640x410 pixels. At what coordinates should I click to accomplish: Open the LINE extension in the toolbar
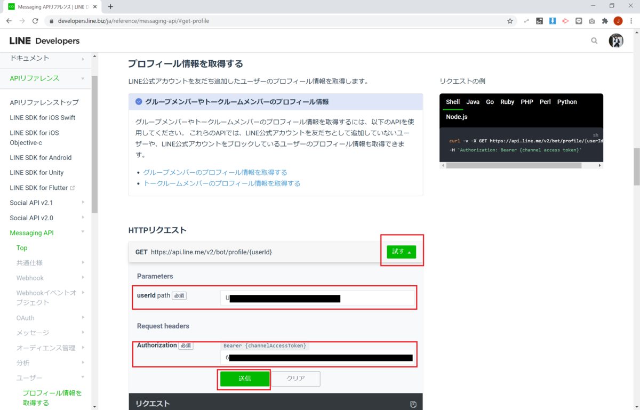click(579, 21)
